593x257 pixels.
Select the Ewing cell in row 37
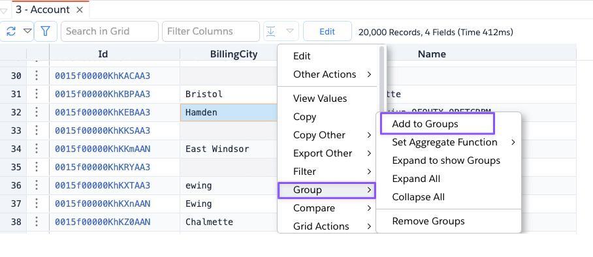coord(229,204)
